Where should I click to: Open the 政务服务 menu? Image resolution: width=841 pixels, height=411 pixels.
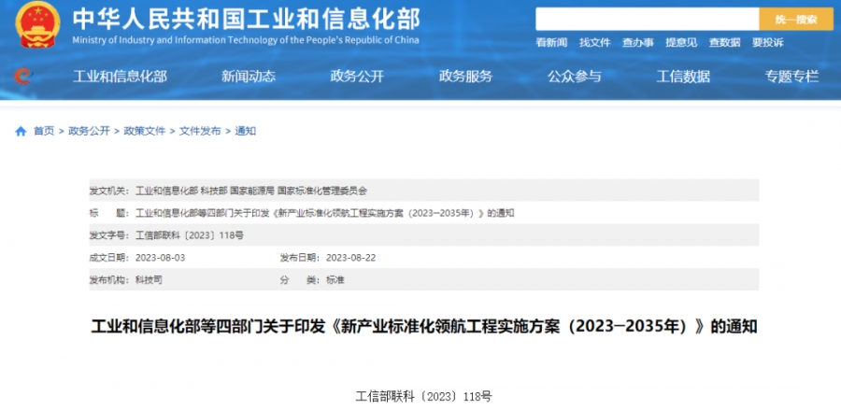pyautogui.click(x=465, y=77)
